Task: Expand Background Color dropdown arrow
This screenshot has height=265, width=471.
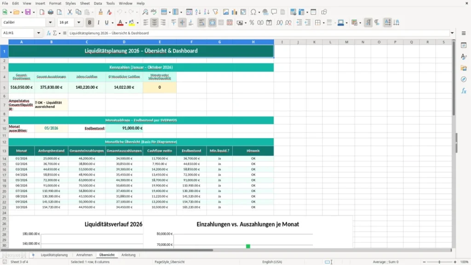Action: [138, 23]
